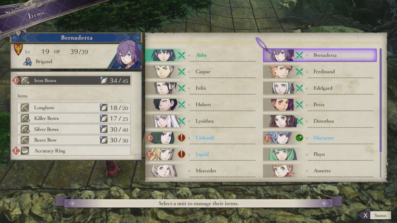Click the red E badge on Ingrid's portrait
This screenshot has width=397, height=223.
150,154
